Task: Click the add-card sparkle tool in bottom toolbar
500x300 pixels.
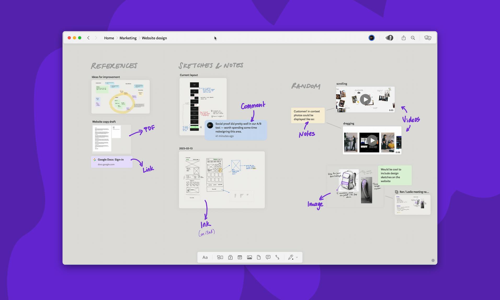Action: [230, 257]
